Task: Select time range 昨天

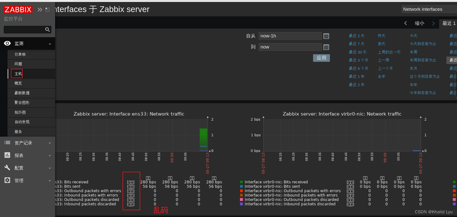Action: coord(381,36)
